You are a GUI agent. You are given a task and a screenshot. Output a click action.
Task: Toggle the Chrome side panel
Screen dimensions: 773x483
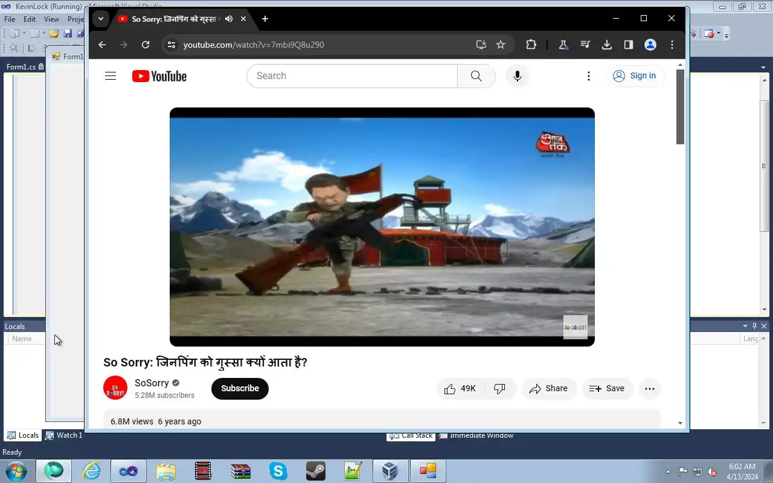coord(629,45)
